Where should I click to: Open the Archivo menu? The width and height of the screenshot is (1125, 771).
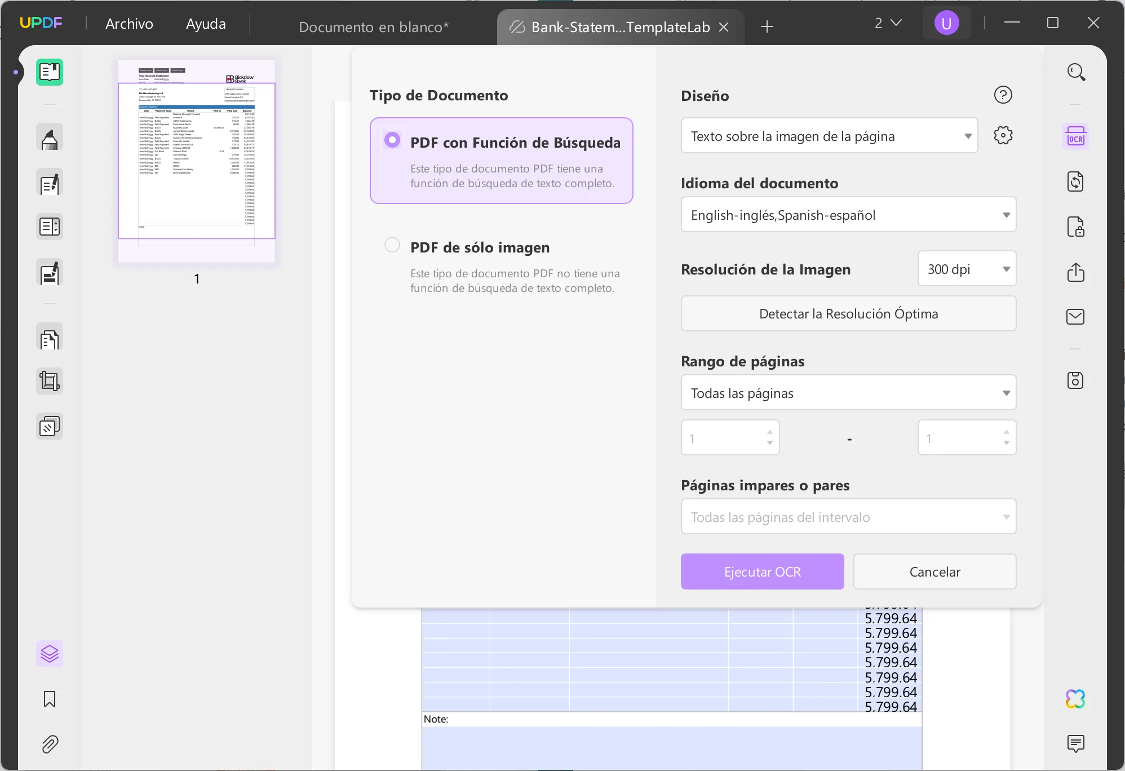(129, 24)
